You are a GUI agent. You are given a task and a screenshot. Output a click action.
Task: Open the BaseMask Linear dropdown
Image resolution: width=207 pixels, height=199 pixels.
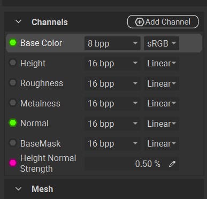tap(162, 143)
